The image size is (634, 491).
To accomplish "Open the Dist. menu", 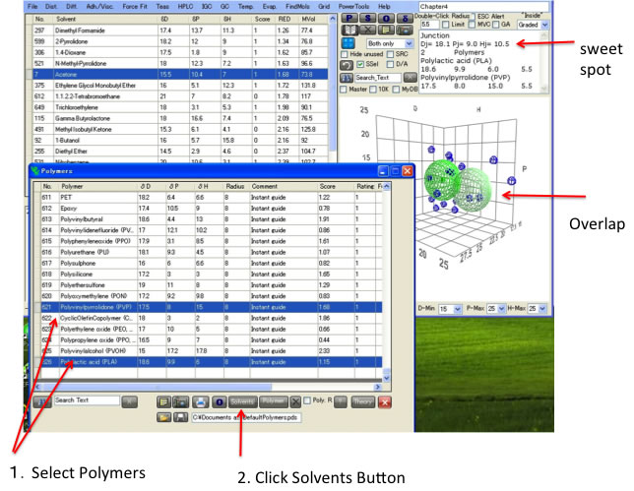I will (x=51, y=7).
